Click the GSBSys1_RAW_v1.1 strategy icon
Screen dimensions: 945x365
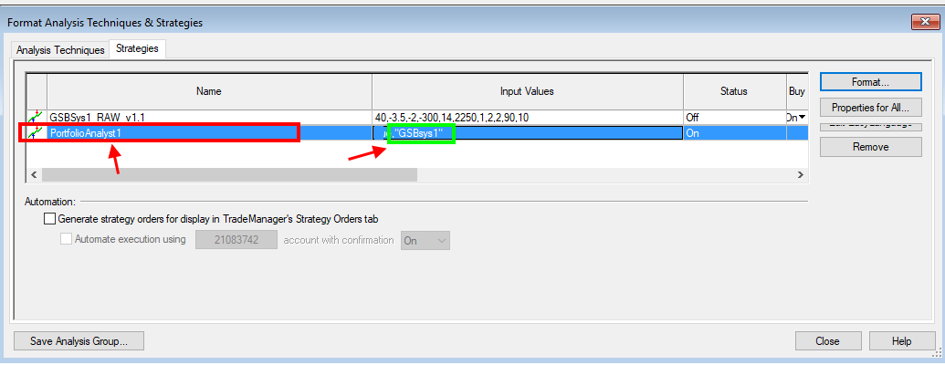click(37, 118)
